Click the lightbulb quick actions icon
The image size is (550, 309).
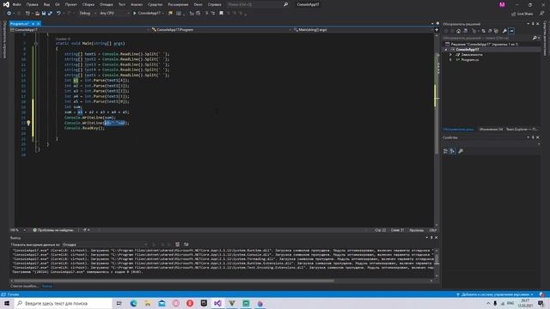28,123
